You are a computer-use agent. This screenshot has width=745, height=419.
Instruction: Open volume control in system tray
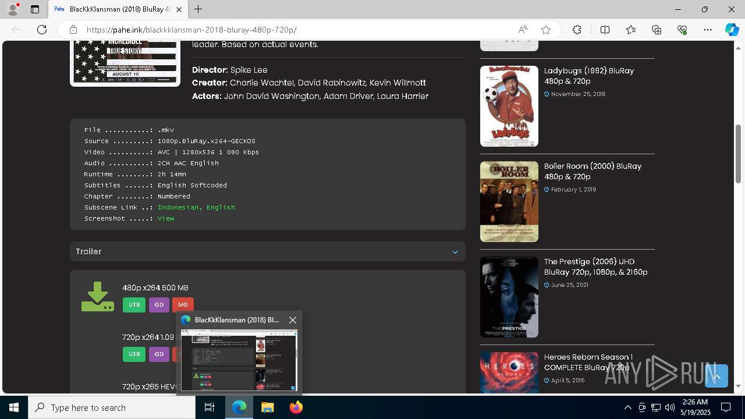pos(670,407)
